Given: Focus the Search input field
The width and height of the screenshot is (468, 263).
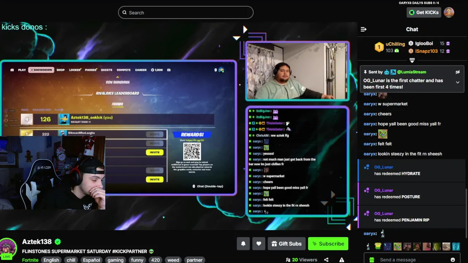Looking at the screenshot, I should point(186,12).
